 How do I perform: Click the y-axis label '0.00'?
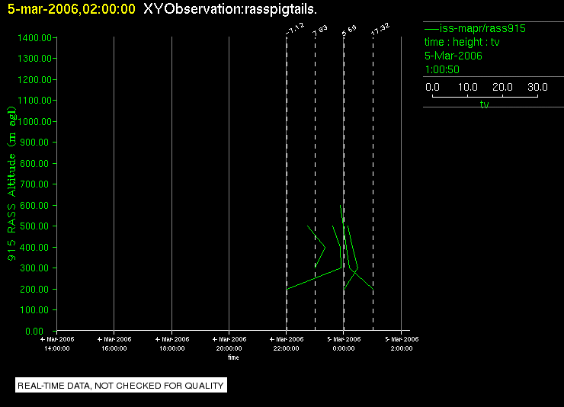[34, 331]
